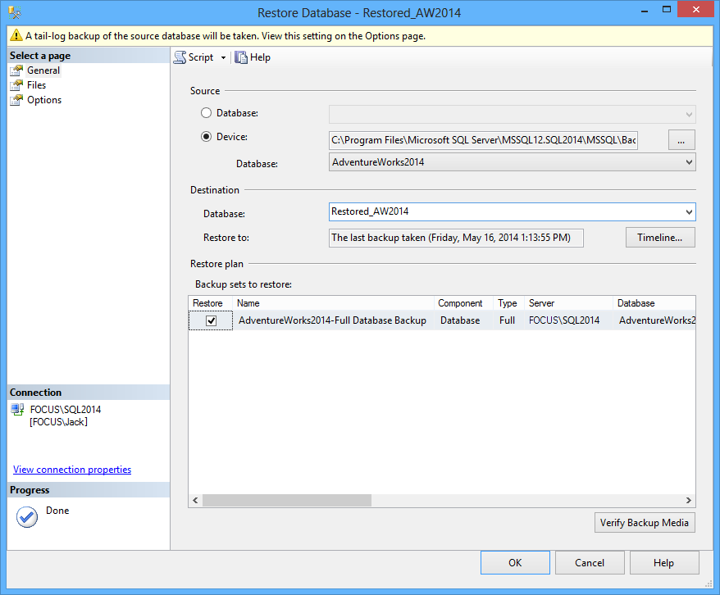Click the yellow warning icon
Viewport: 720px width, 595px height.
click(16, 35)
